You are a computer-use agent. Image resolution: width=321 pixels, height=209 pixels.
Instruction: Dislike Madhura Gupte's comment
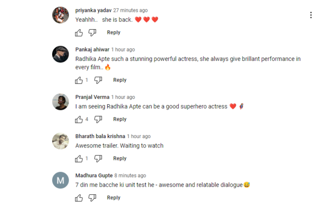pos(92,198)
